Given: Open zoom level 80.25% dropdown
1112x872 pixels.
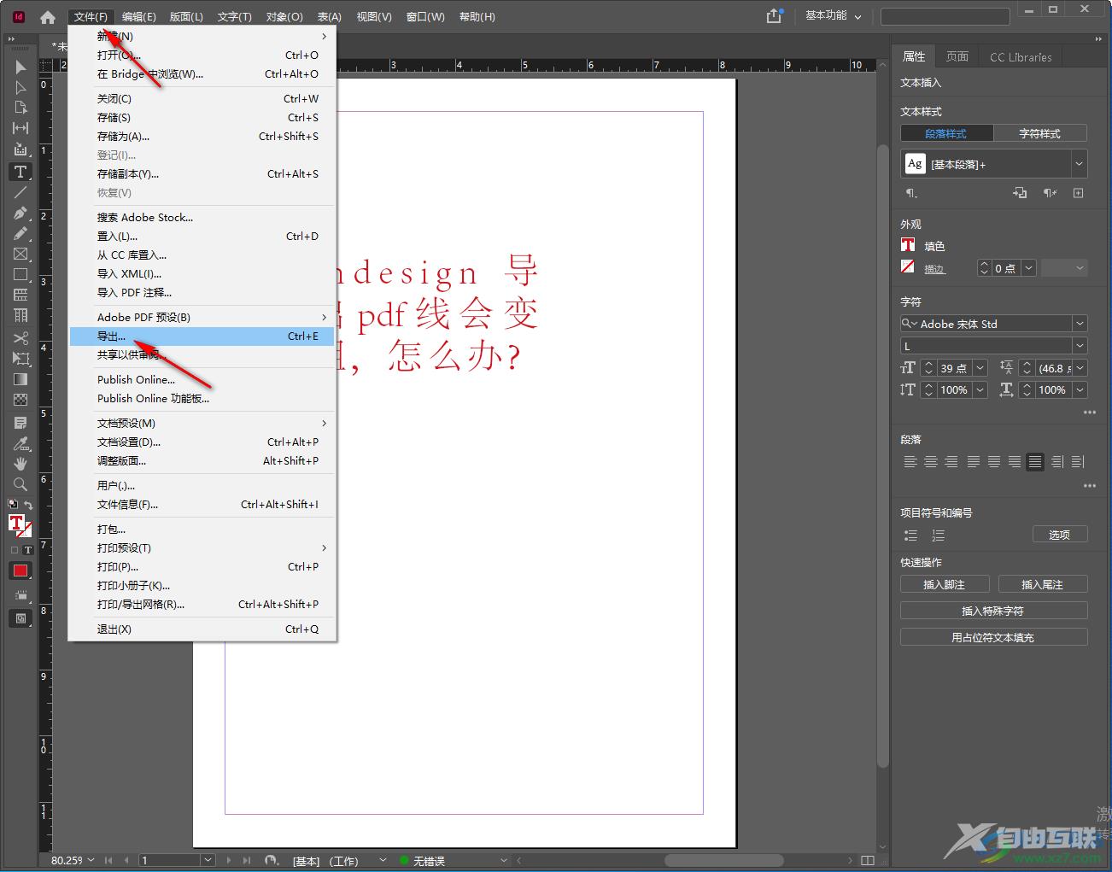Looking at the screenshot, I should (91, 860).
